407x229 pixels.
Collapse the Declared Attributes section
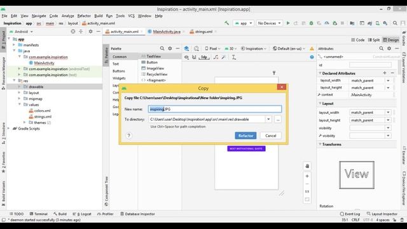[320, 73]
